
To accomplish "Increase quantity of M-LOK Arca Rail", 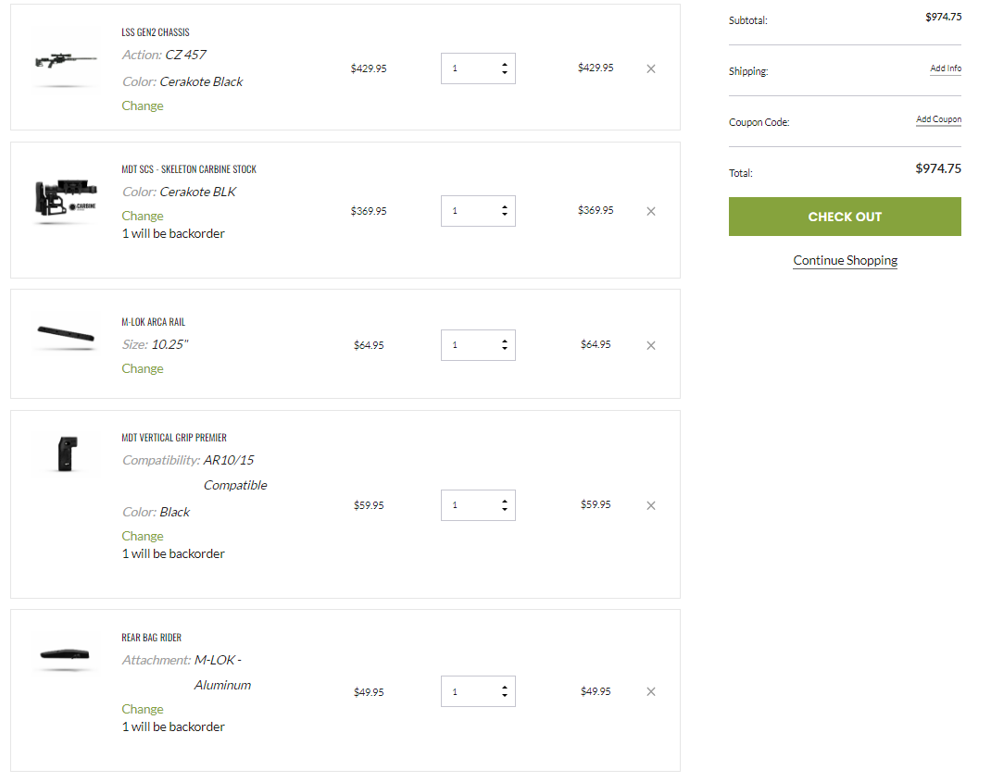I will coord(505,341).
